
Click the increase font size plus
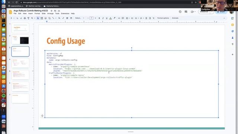pyautogui.click(x=95, y=18)
